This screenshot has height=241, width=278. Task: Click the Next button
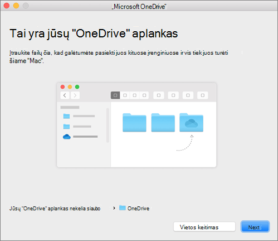(x=255, y=227)
